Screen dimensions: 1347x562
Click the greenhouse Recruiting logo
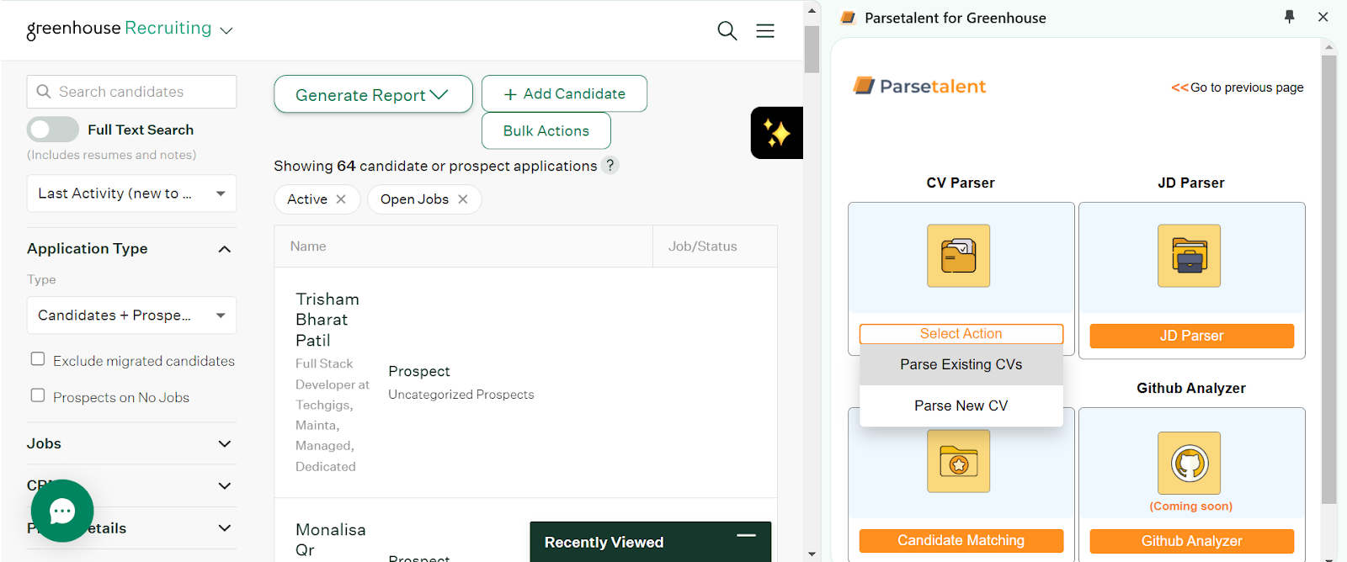click(119, 29)
